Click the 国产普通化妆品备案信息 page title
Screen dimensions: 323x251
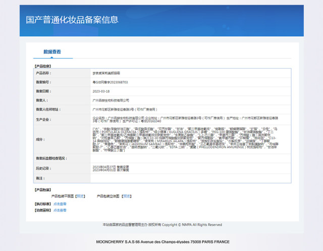click(72, 20)
